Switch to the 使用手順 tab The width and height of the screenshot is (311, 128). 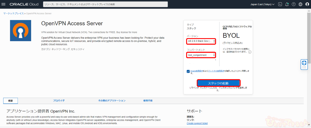click(x=148, y=101)
